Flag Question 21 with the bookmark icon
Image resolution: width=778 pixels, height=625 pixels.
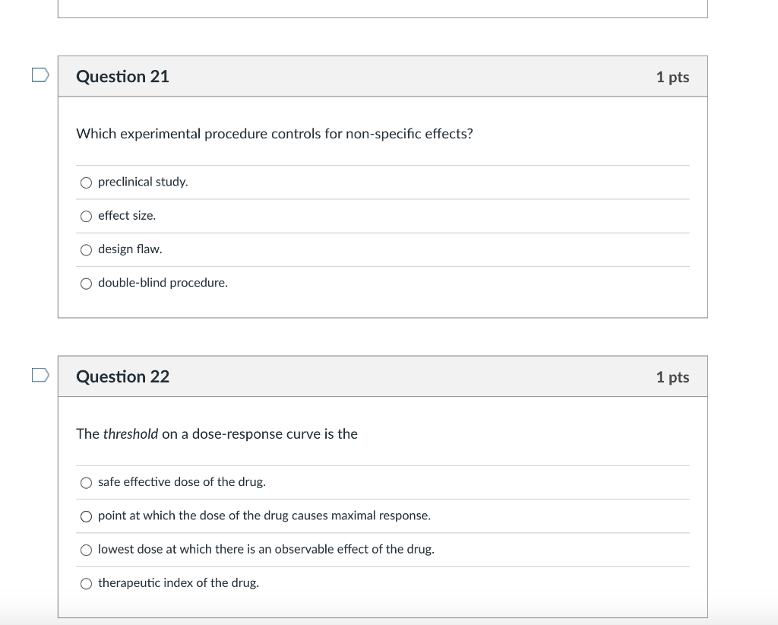(40, 75)
